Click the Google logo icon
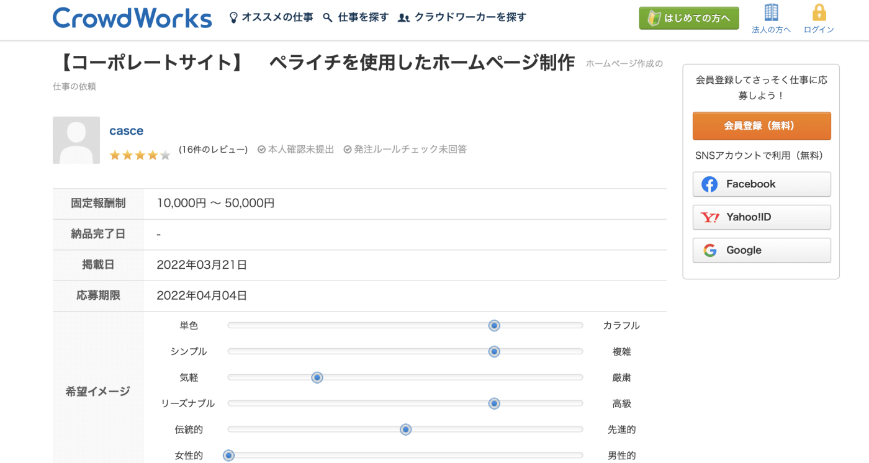This screenshot has height=463, width=869. pyautogui.click(x=709, y=251)
